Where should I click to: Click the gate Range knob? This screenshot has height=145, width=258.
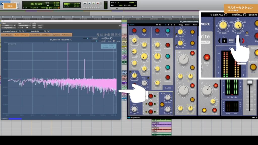click(x=157, y=56)
